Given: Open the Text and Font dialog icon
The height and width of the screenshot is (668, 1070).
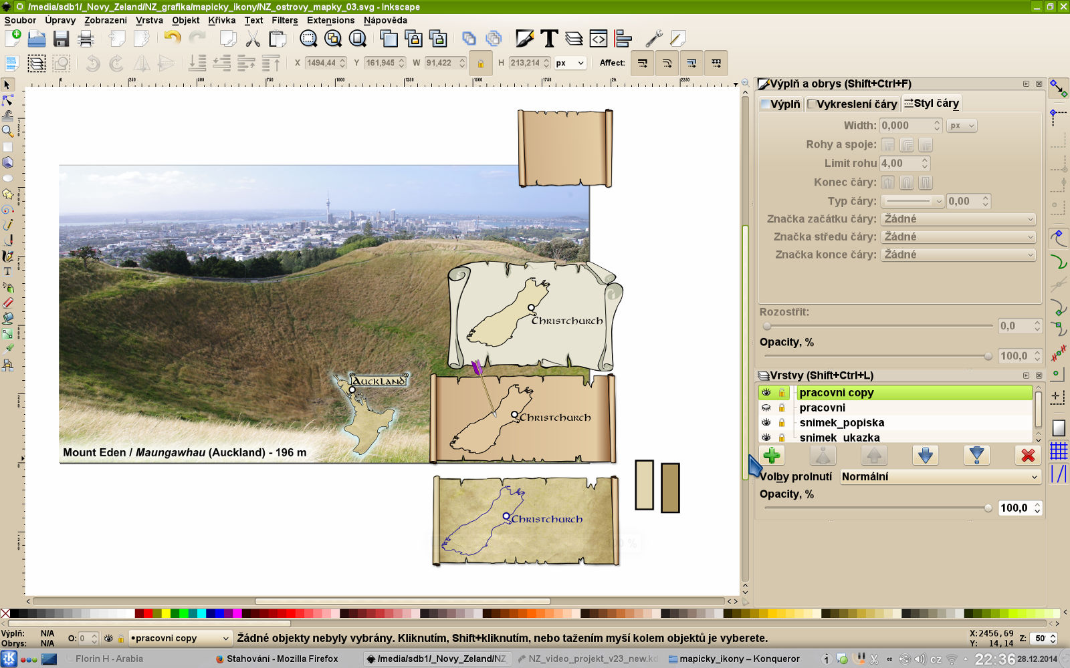Looking at the screenshot, I should tap(548, 39).
